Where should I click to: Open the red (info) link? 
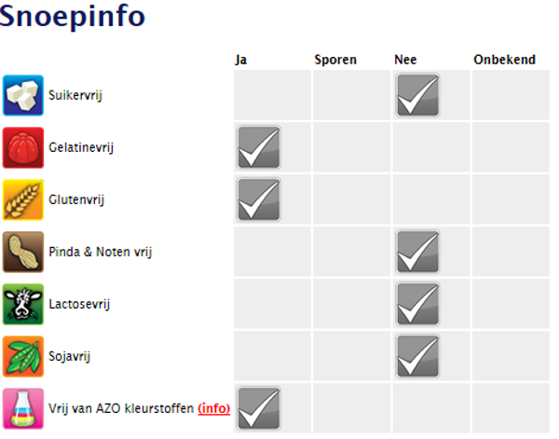point(214,408)
